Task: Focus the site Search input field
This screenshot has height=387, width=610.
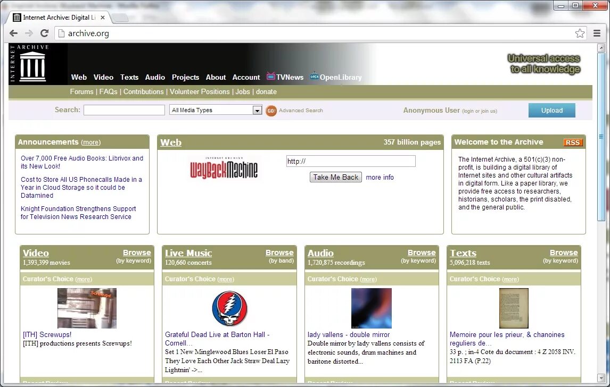Action: click(x=124, y=110)
